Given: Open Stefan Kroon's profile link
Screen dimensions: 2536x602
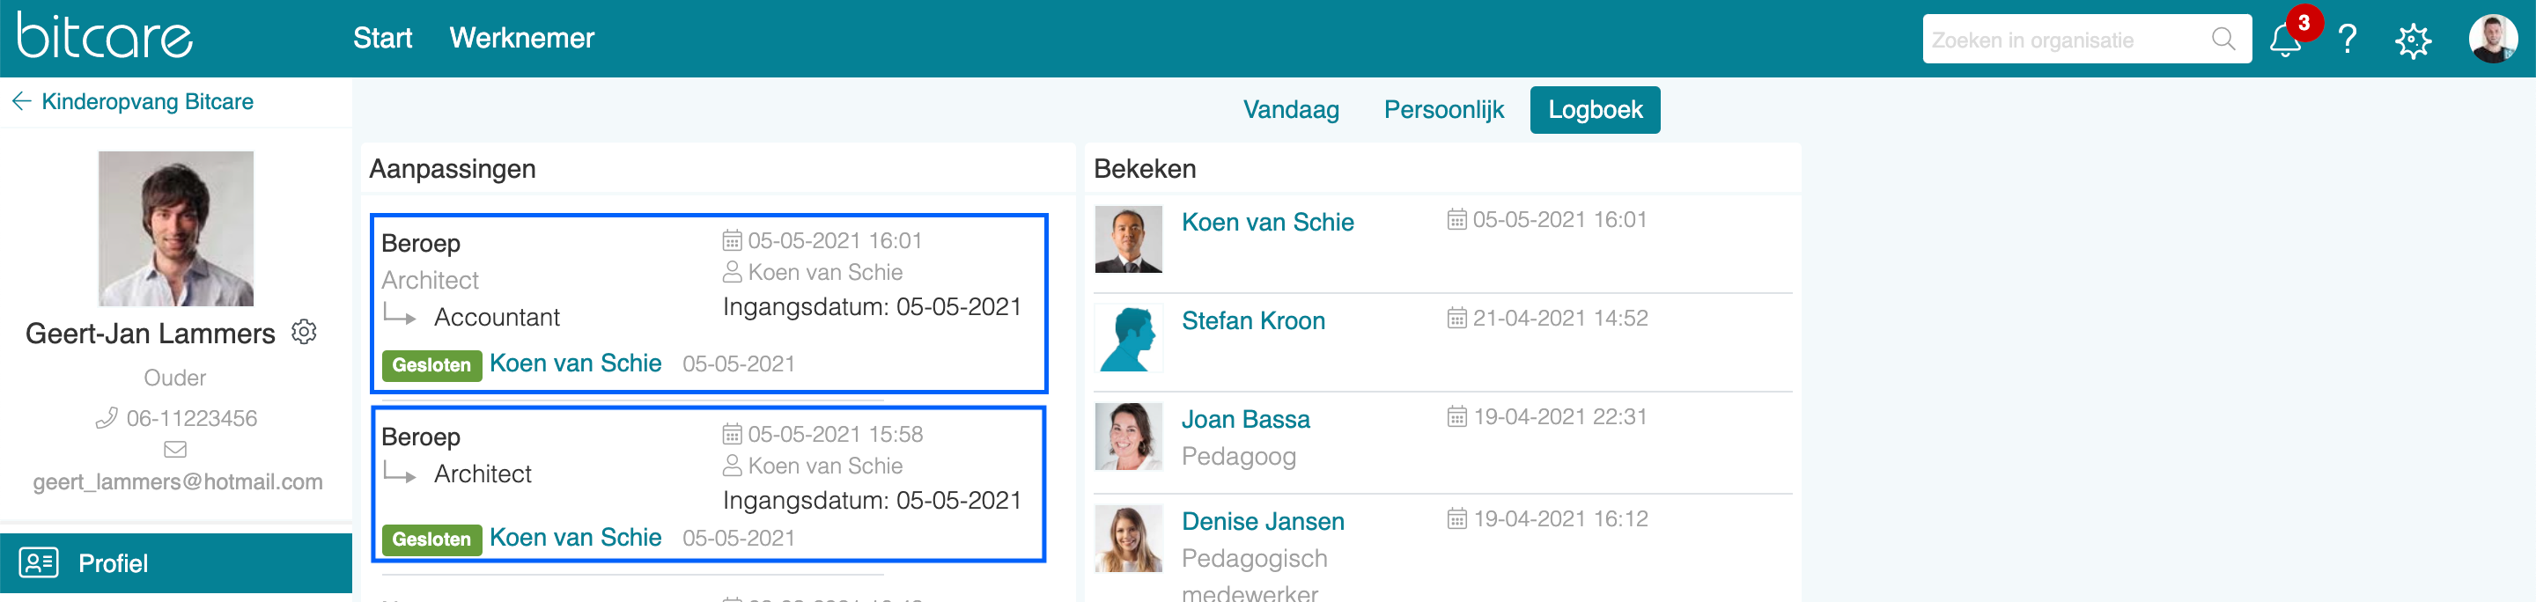Looking at the screenshot, I should tap(1252, 320).
